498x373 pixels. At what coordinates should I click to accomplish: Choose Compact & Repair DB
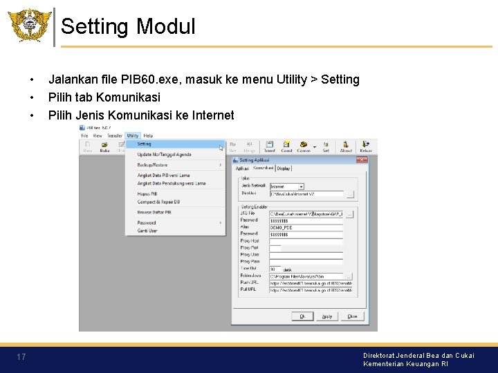click(176, 202)
